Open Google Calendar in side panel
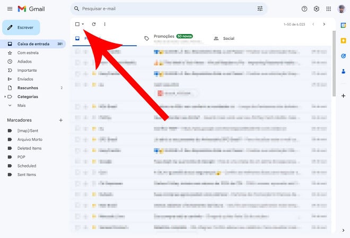Image resolution: width=350 pixels, height=238 pixels. (x=343, y=25)
